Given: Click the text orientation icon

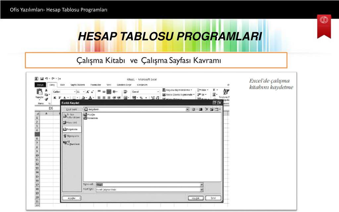Looking at the screenshot, I should 114,92.
